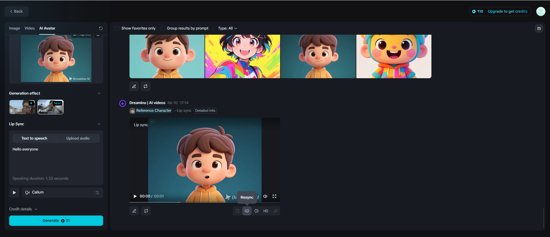Click Upgrade to get credits link
This screenshot has height=237, width=550.
tap(508, 11)
